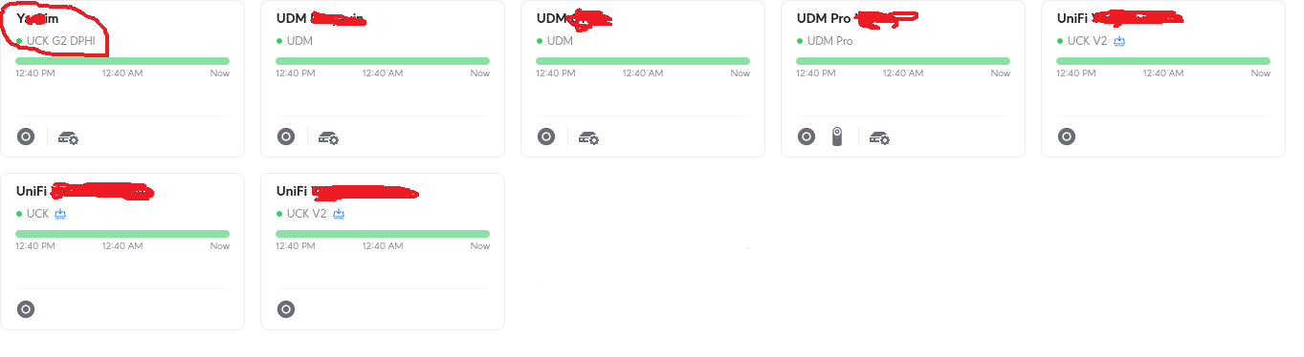
Task: Click green status dot beside UDM Pro model
Action: tap(800, 41)
